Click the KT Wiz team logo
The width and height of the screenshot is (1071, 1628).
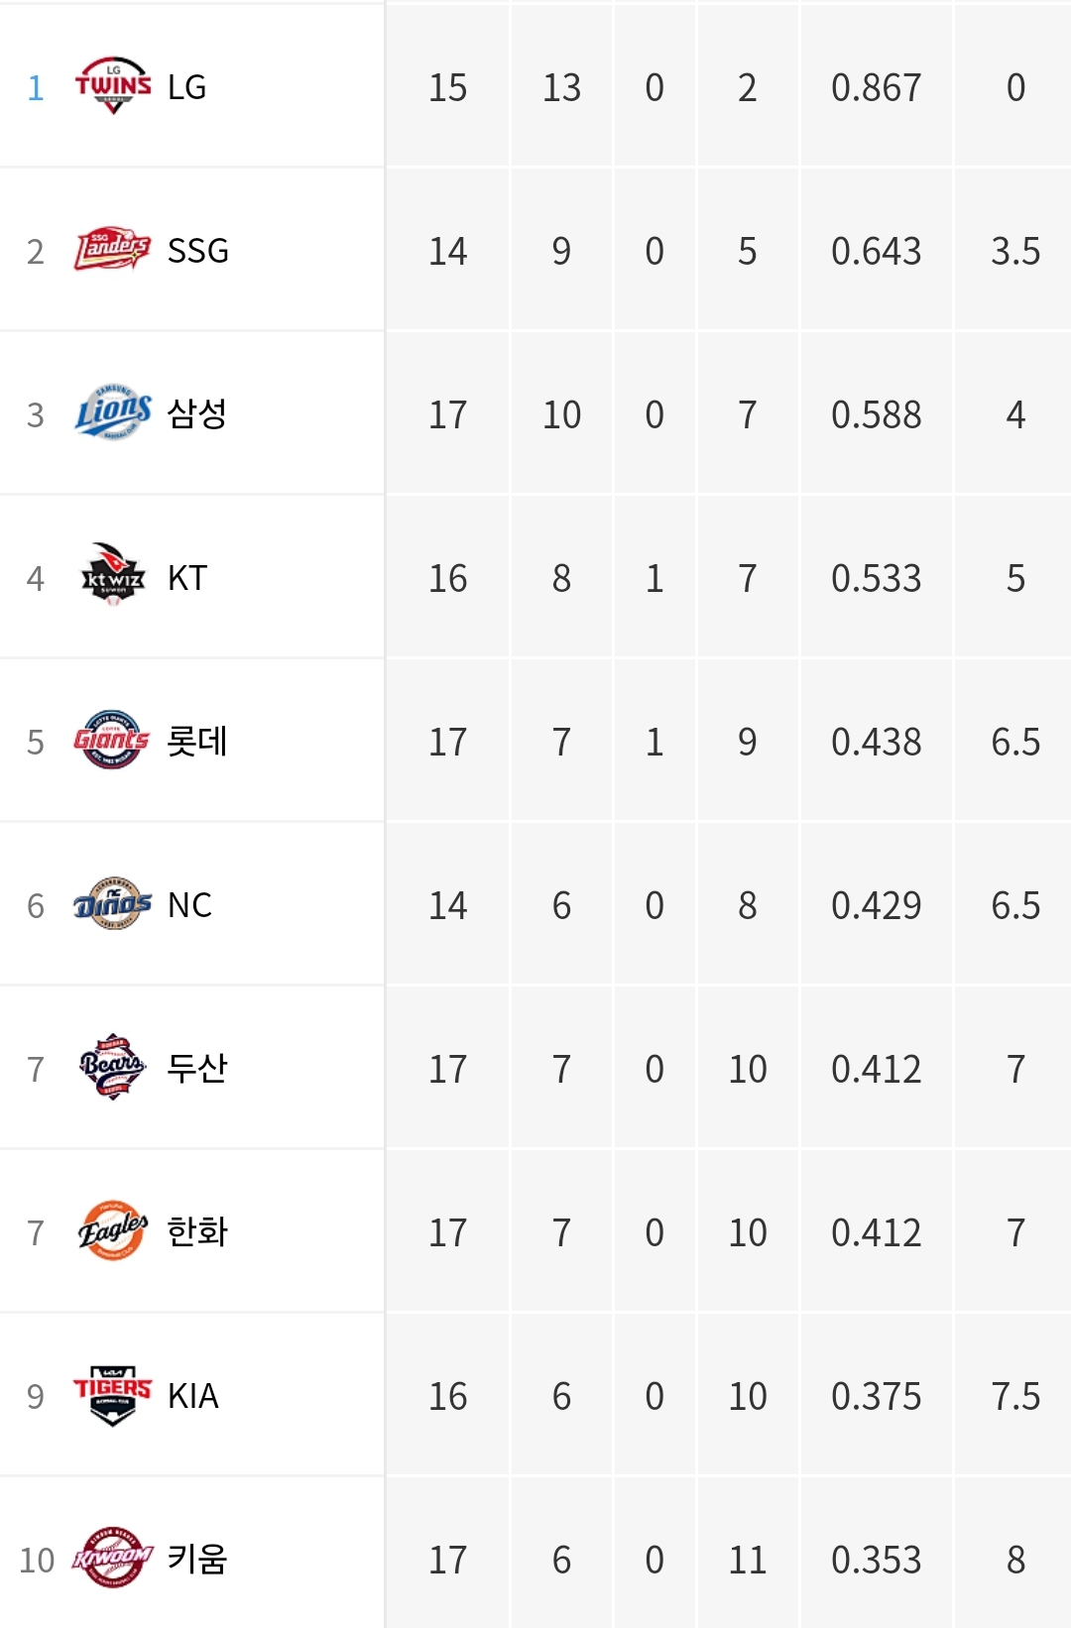click(x=113, y=575)
